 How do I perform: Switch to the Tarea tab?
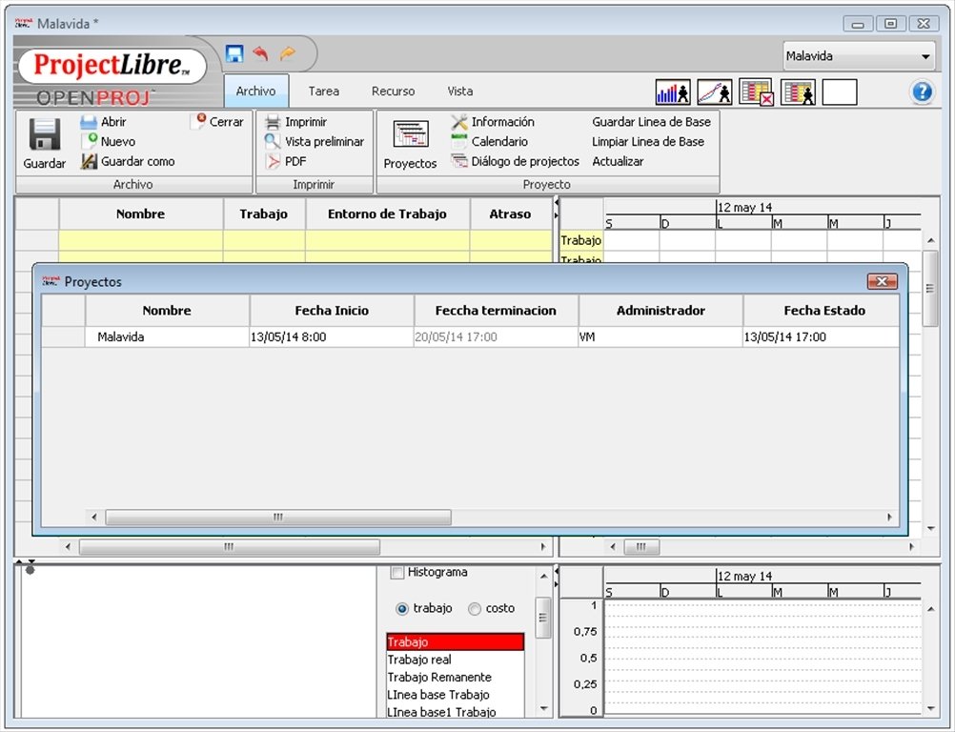point(323,91)
